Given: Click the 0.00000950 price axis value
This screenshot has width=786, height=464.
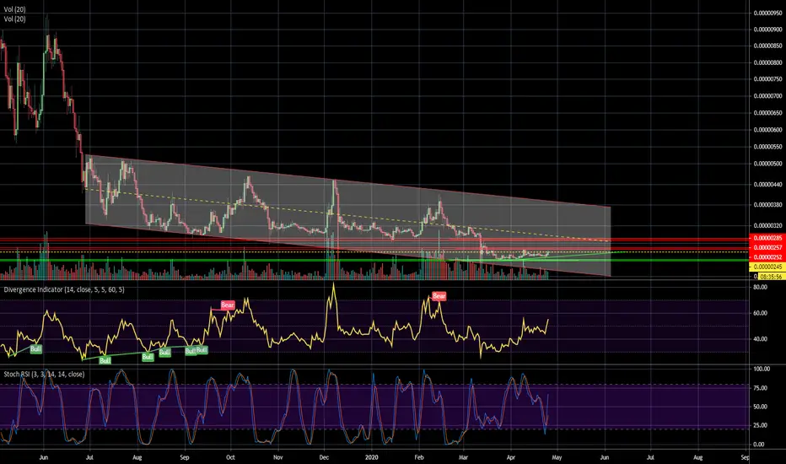Looking at the screenshot, I should tap(768, 13).
